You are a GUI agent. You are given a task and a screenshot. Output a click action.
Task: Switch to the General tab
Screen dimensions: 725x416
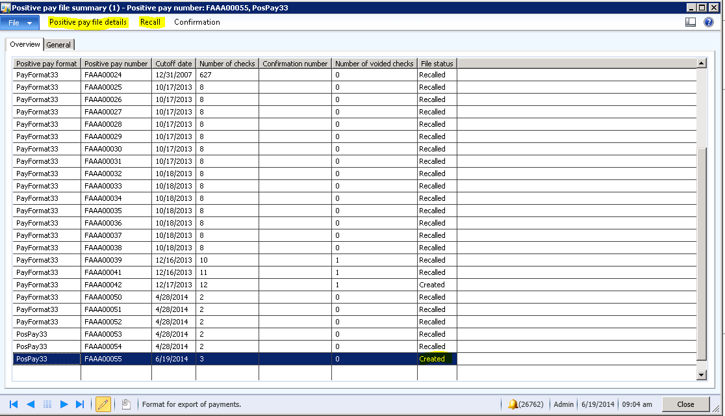click(58, 45)
